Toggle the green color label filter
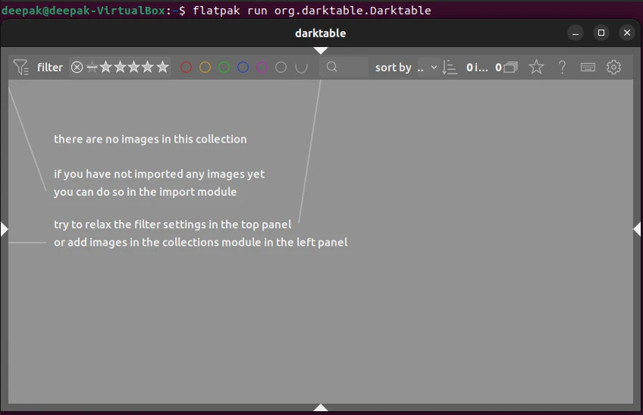The image size is (643, 415). pos(224,68)
